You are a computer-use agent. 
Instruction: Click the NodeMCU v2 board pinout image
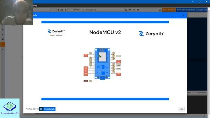(102, 65)
